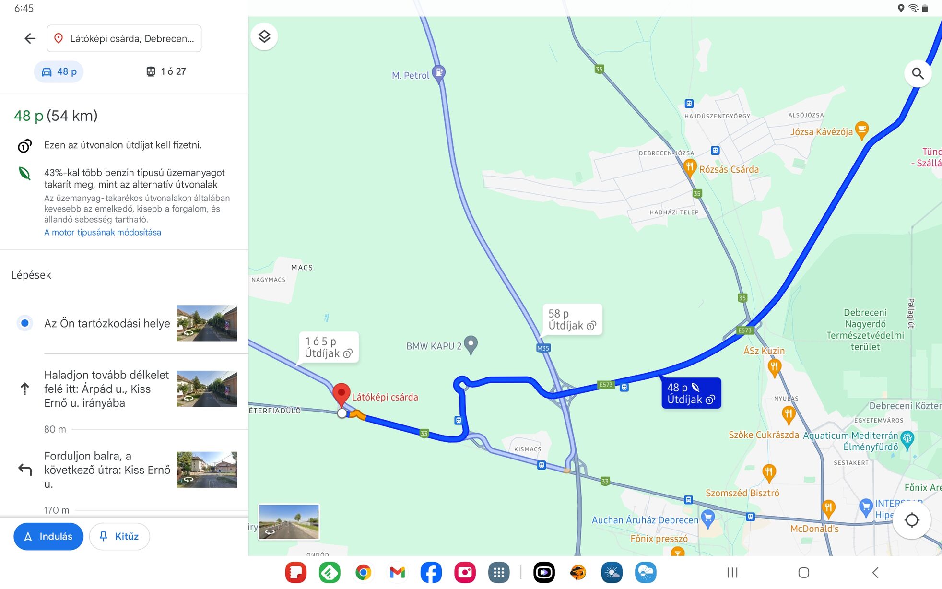Pin the route with Kitűz button

click(x=119, y=536)
